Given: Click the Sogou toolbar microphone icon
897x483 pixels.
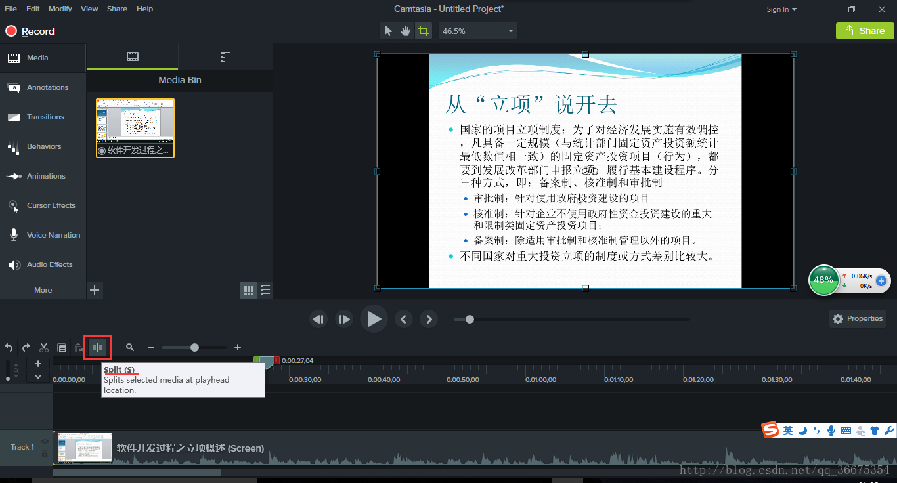Looking at the screenshot, I should [831, 430].
